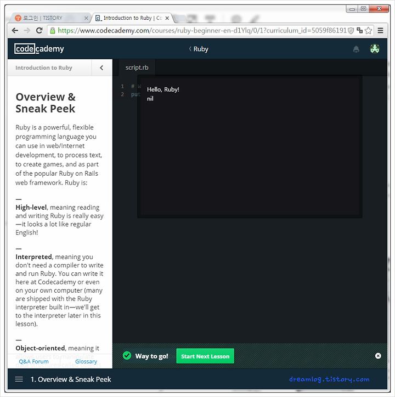Click the bold High-level term
Image resolution: width=395 pixels, height=397 pixels.
[x=31, y=208]
